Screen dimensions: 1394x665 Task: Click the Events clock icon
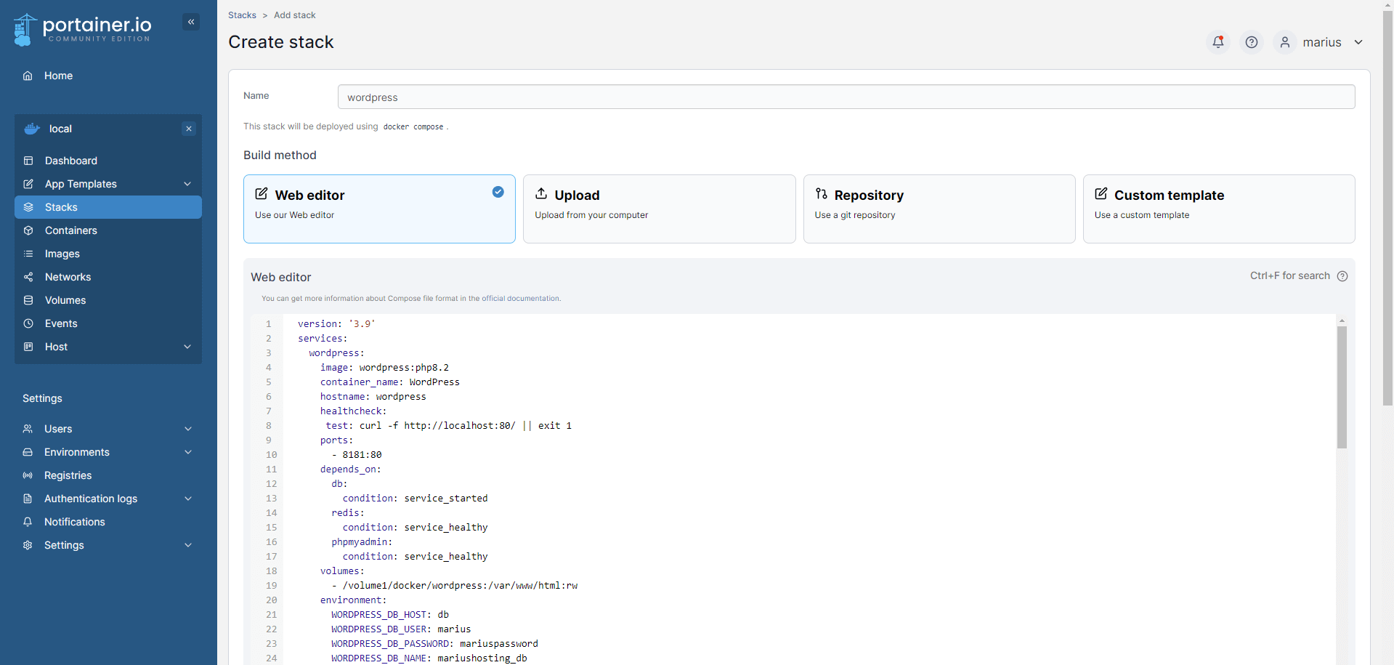(28, 323)
